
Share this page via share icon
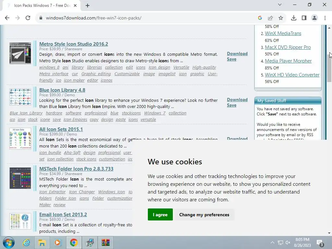pos(270,18)
